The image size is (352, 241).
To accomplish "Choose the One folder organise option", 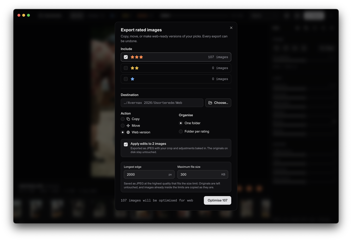I will (x=181, y=123).
